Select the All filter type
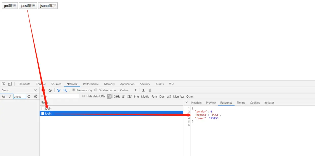 click(x=109, y=97)
